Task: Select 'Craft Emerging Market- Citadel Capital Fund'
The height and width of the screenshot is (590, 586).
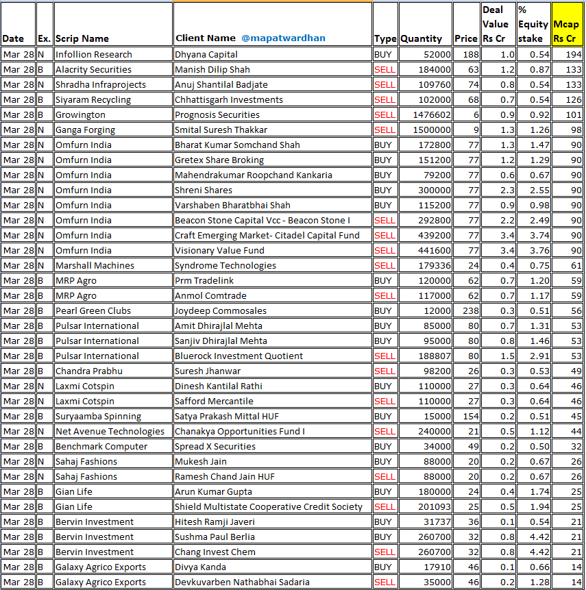Action: [x=273, y=235]
